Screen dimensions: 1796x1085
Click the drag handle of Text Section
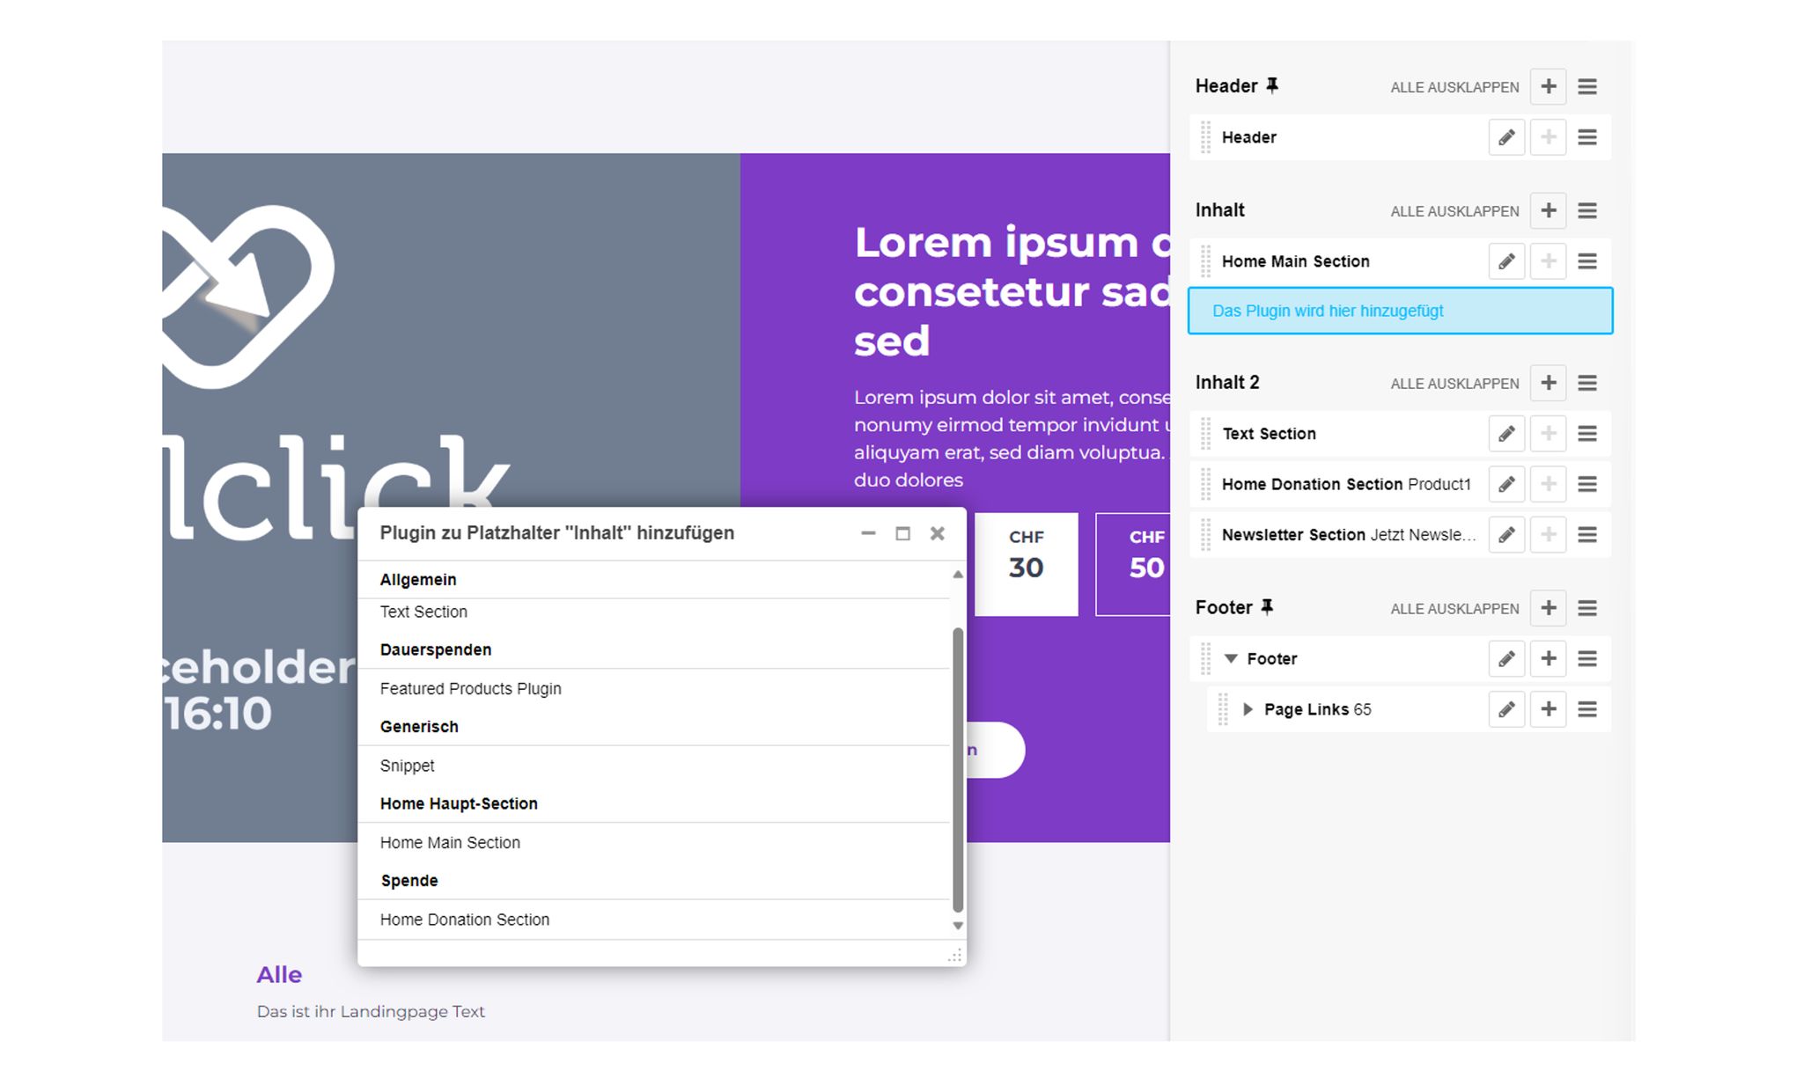pos(1205,434)
